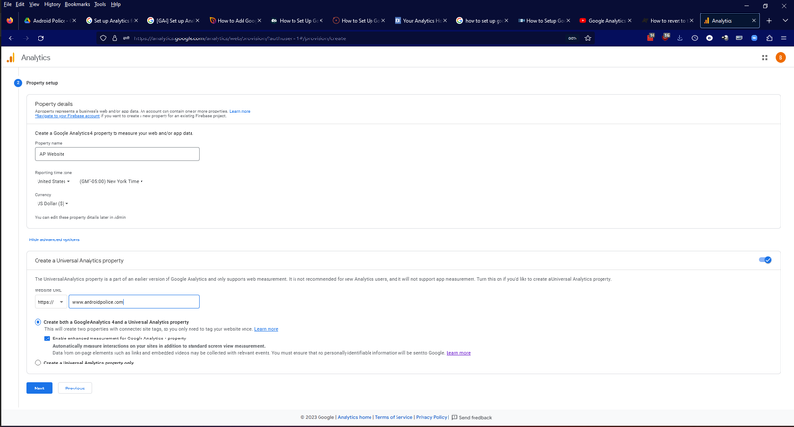The height and width of the screenshot is (427, 794).
Task: Click the browser forward arrow
Action: point(26,38)
